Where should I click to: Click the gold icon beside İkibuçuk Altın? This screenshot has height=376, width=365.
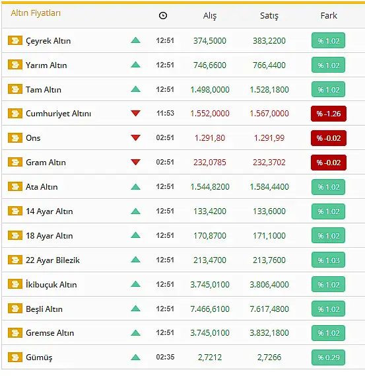click(x=15, y=284)
